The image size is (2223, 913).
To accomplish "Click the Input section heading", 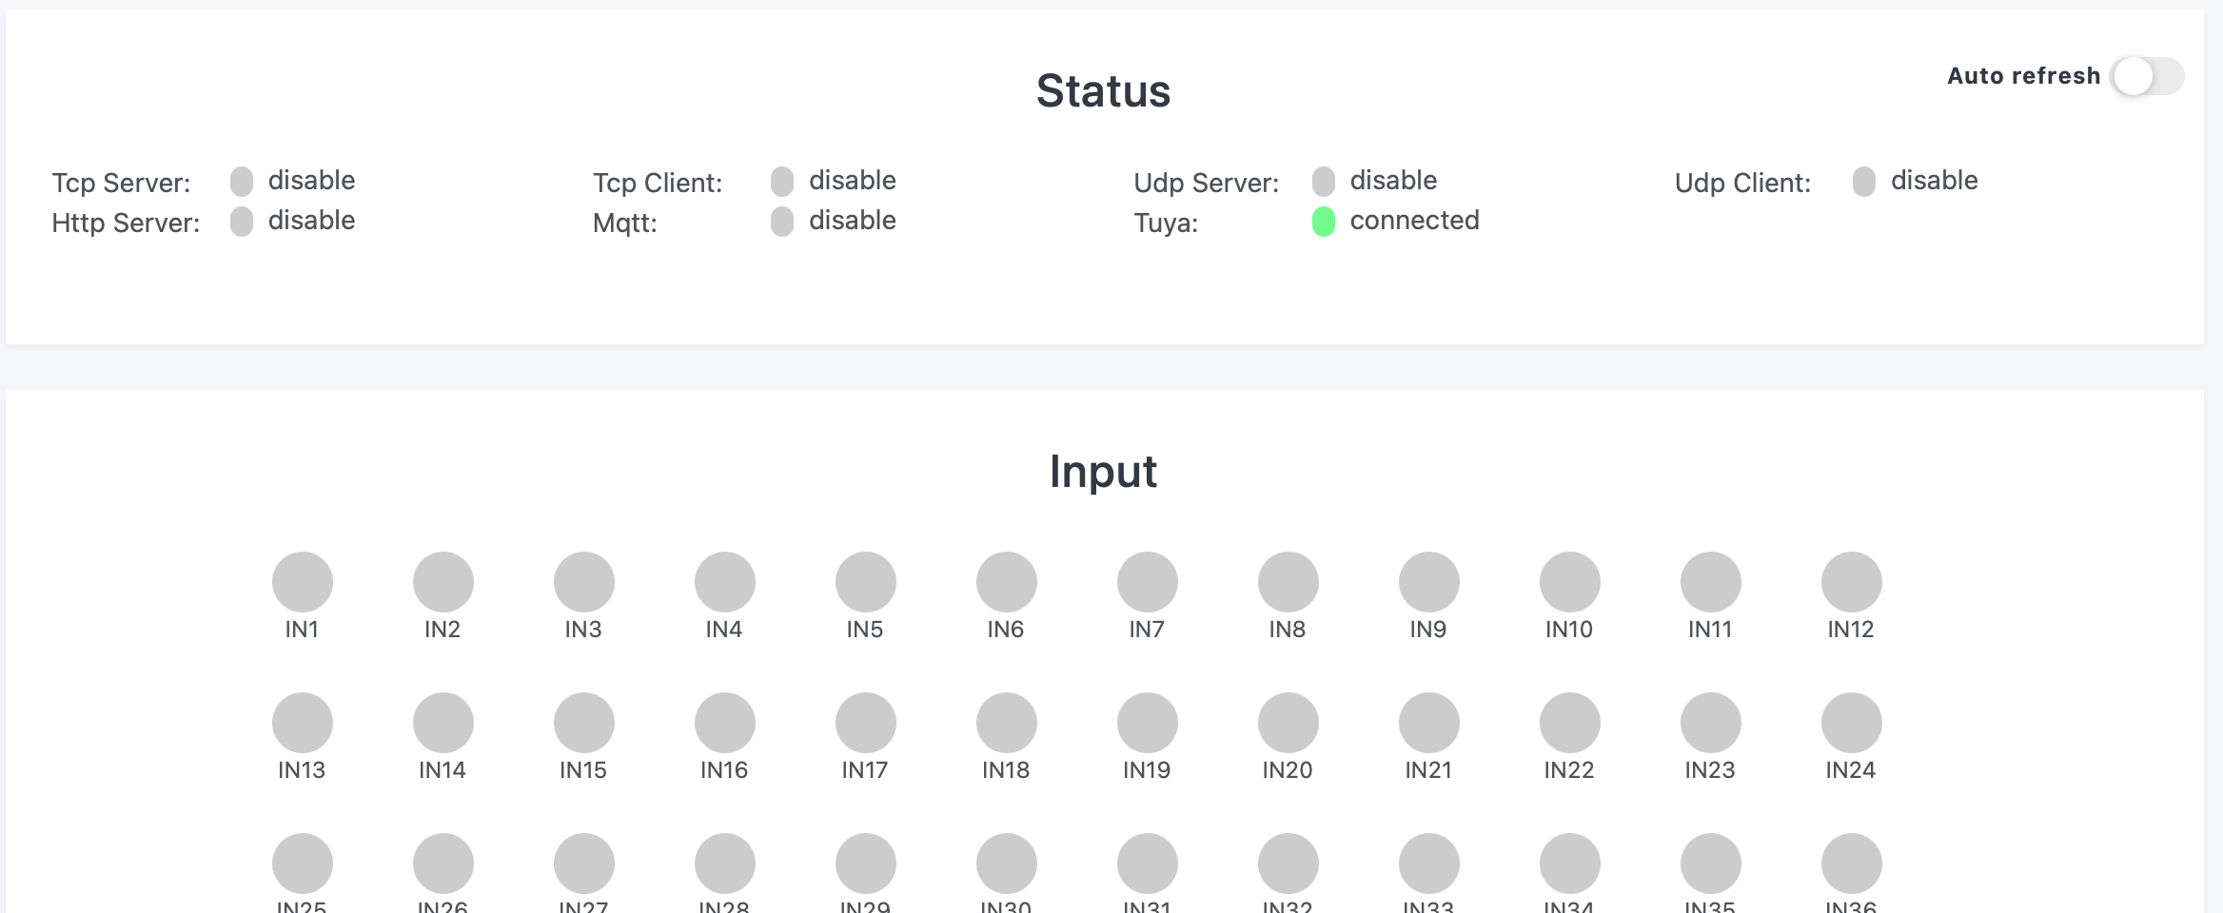I will (1103, 472).
